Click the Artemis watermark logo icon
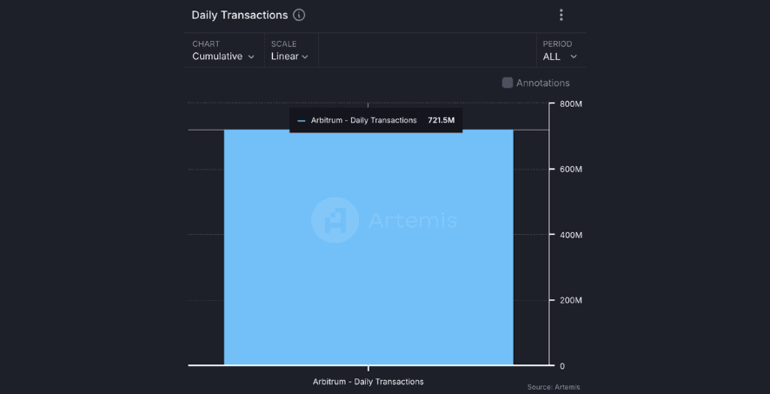 click(335, 219)
